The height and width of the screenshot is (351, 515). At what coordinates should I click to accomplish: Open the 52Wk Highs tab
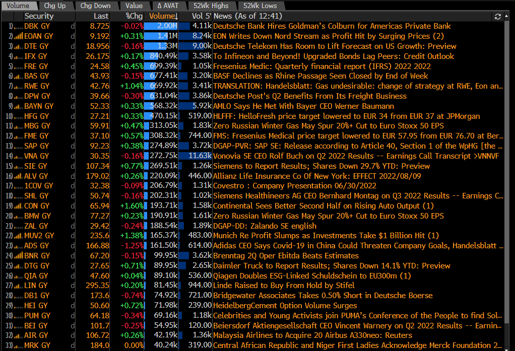pyautogui.click(x=211, y=6)
